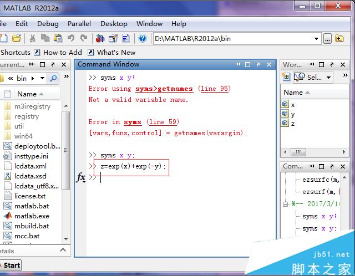Follow the syms>getnames error link
This screenshot has width=355, height=276.
[x=164, y=89]
